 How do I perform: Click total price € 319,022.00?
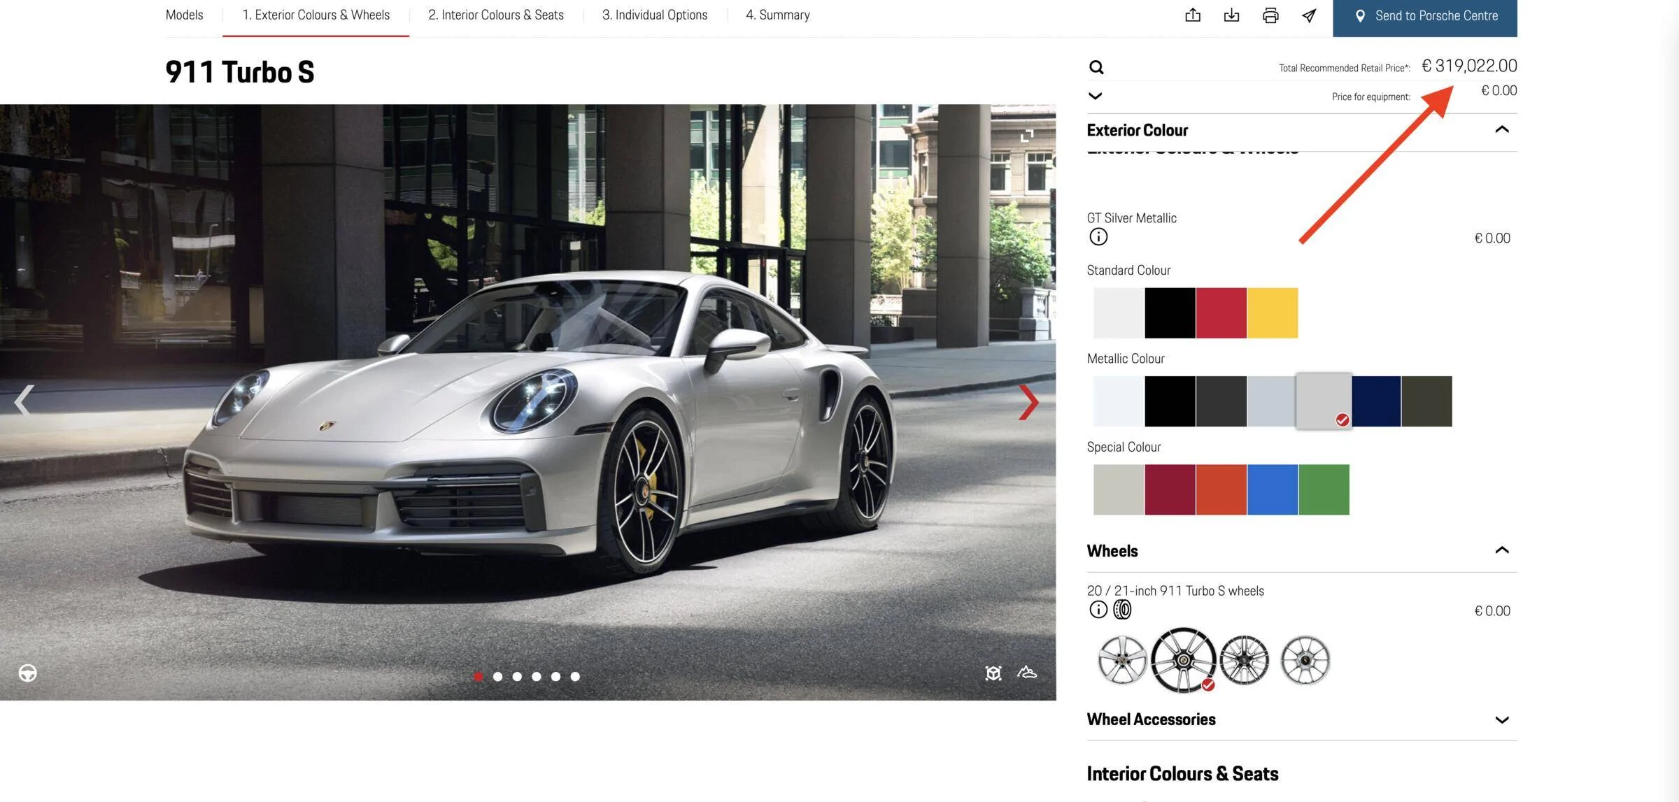click(1469, 66)
